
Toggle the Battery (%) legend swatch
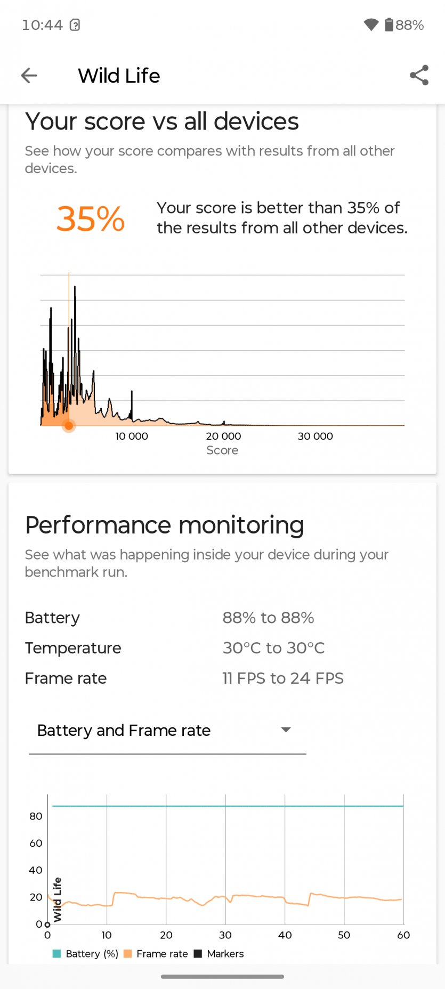56,953
